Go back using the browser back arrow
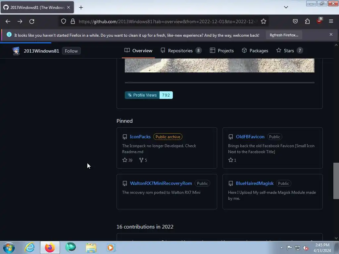 coord(8,21)
